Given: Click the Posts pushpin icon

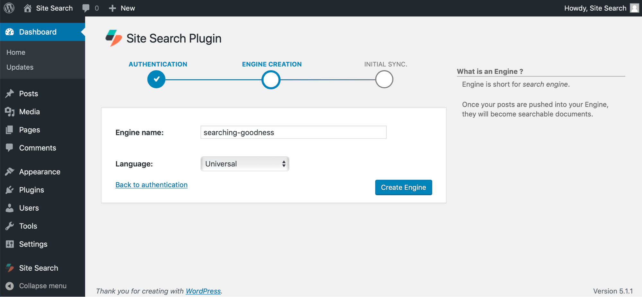Looking at the screenshot, I should [x=10, y=93].
